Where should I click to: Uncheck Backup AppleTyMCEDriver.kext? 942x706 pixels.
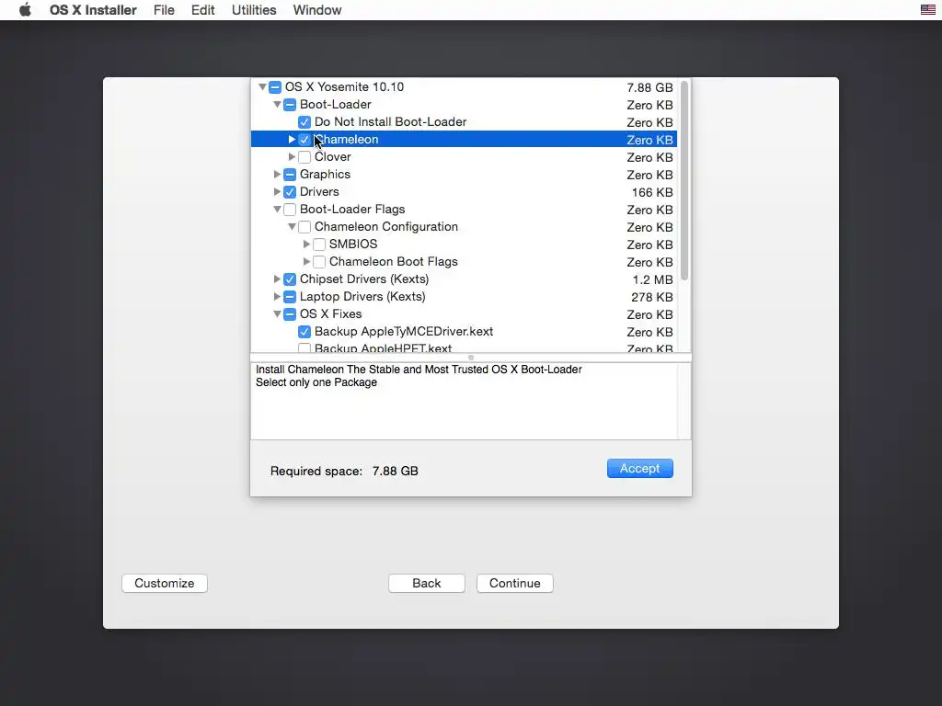point(304,331)
